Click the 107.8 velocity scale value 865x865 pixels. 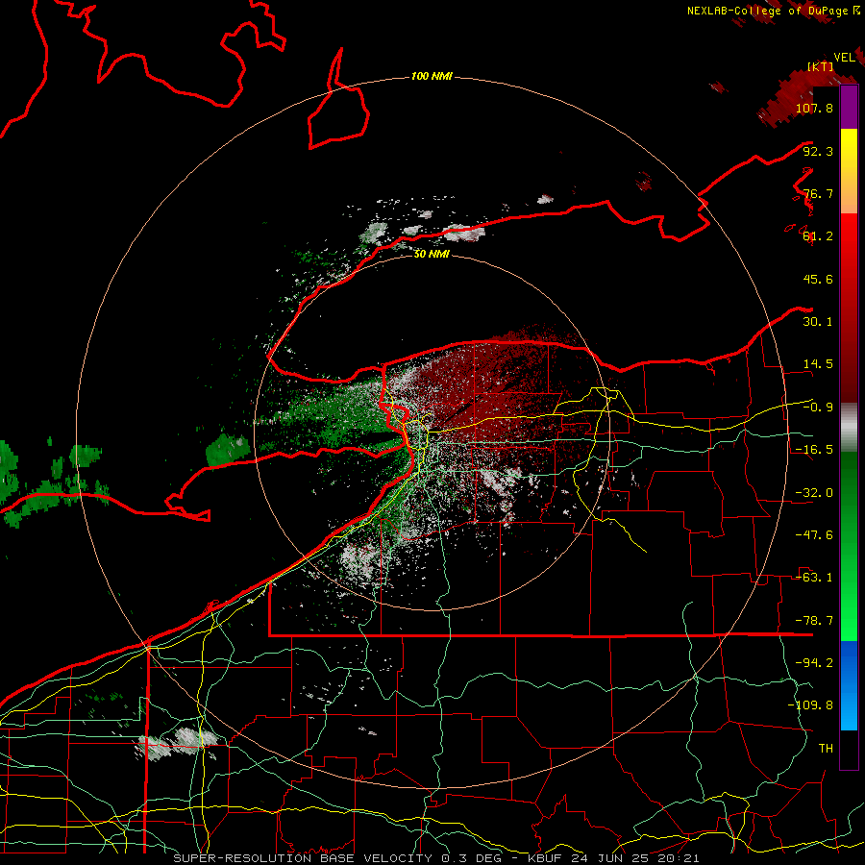[814, 108]
